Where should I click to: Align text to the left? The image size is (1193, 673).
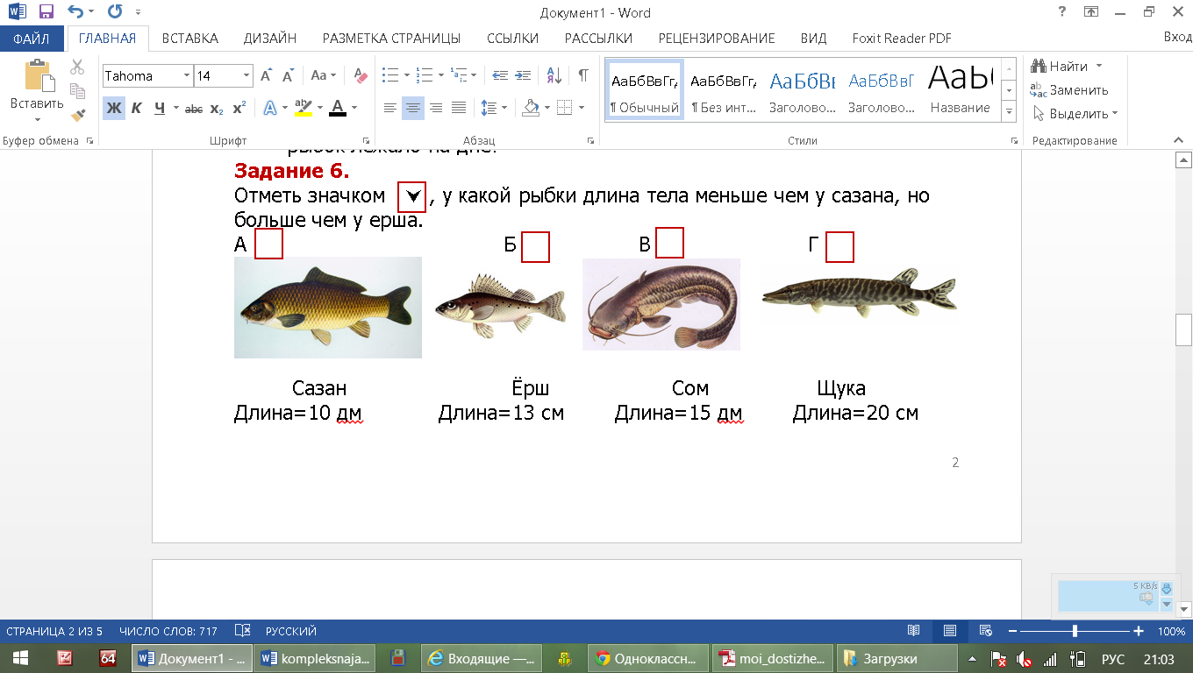click(390, 109)
